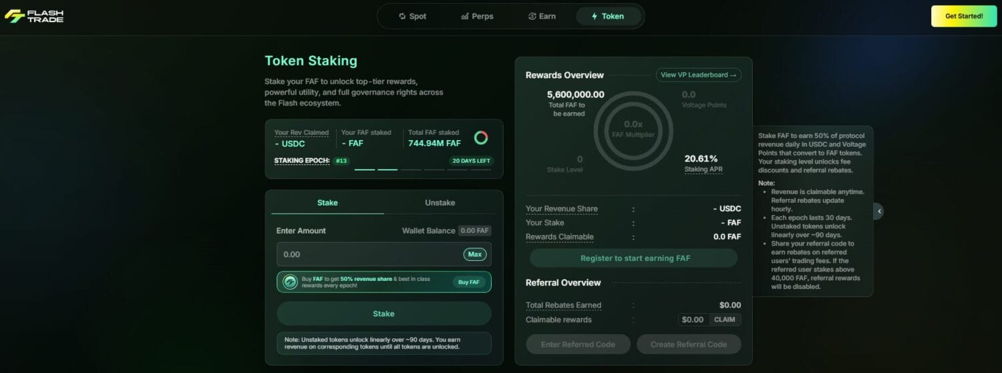The image size is (1002, 373).
Task: Click the Referral Overview heading
Action: (x=563, y=283)
